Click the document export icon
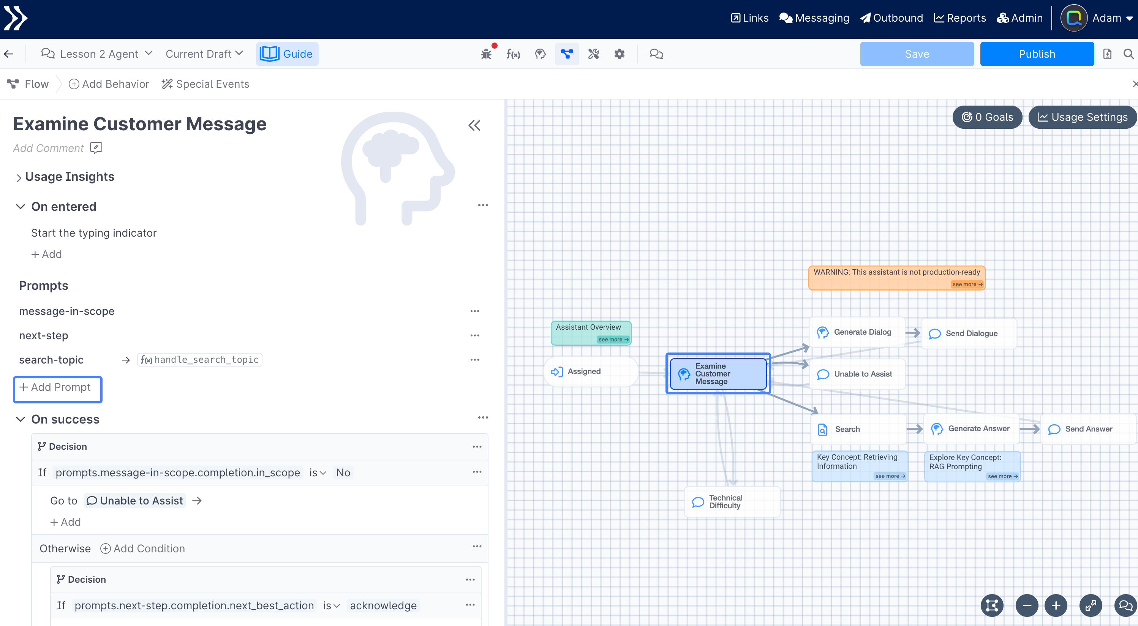1138x626 pixels. (x=1107, y=54)
